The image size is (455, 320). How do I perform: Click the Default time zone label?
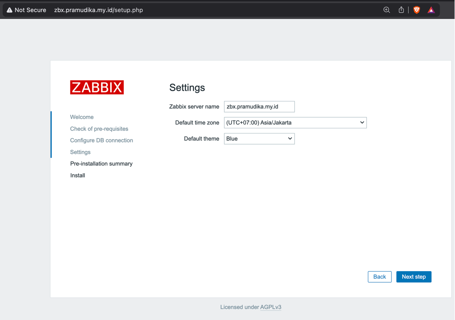(x=197, y=123)
